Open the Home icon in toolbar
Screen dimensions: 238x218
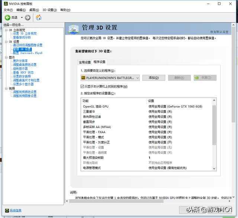click(39, 17)
